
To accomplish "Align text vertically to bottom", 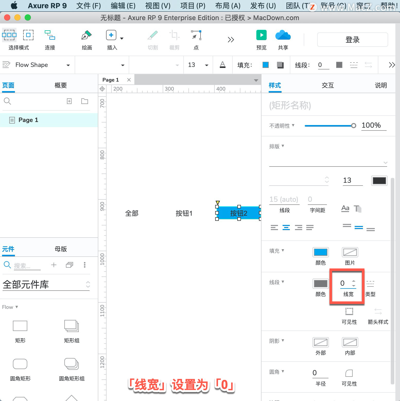I will 371,230.
